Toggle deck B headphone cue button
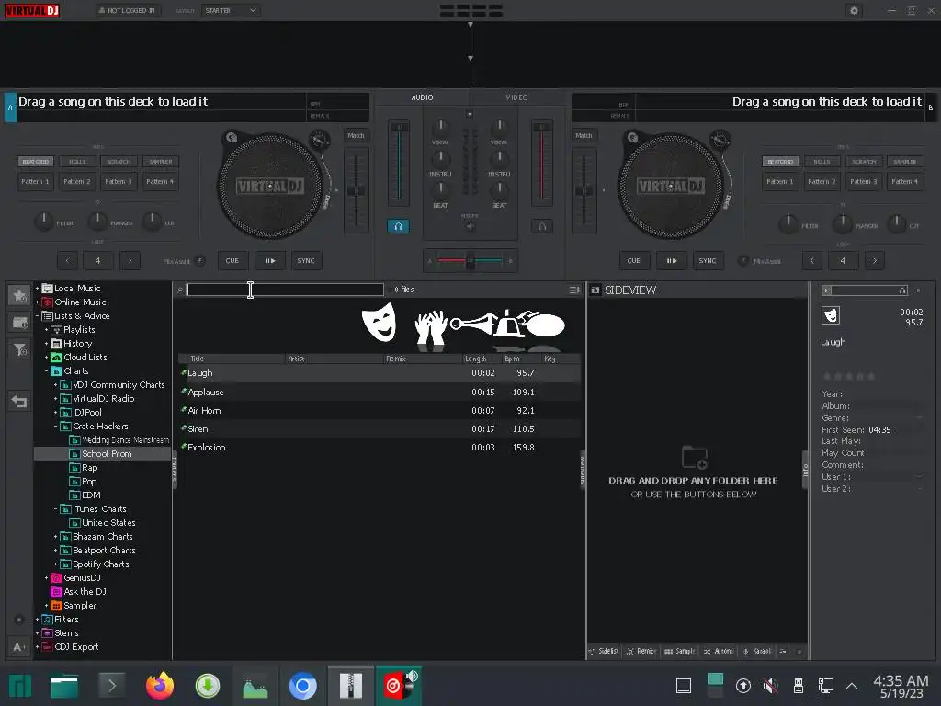The width and height of the screenshot is (941, 706). point(541,226)
